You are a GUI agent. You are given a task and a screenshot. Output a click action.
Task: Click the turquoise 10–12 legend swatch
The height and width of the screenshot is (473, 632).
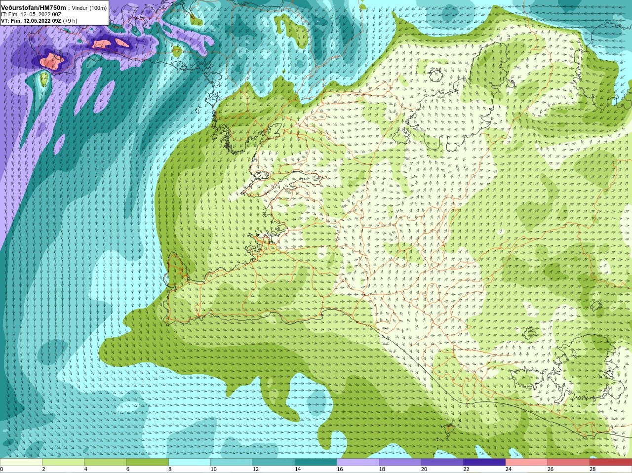pyautogui.click(x=232, y=462)
